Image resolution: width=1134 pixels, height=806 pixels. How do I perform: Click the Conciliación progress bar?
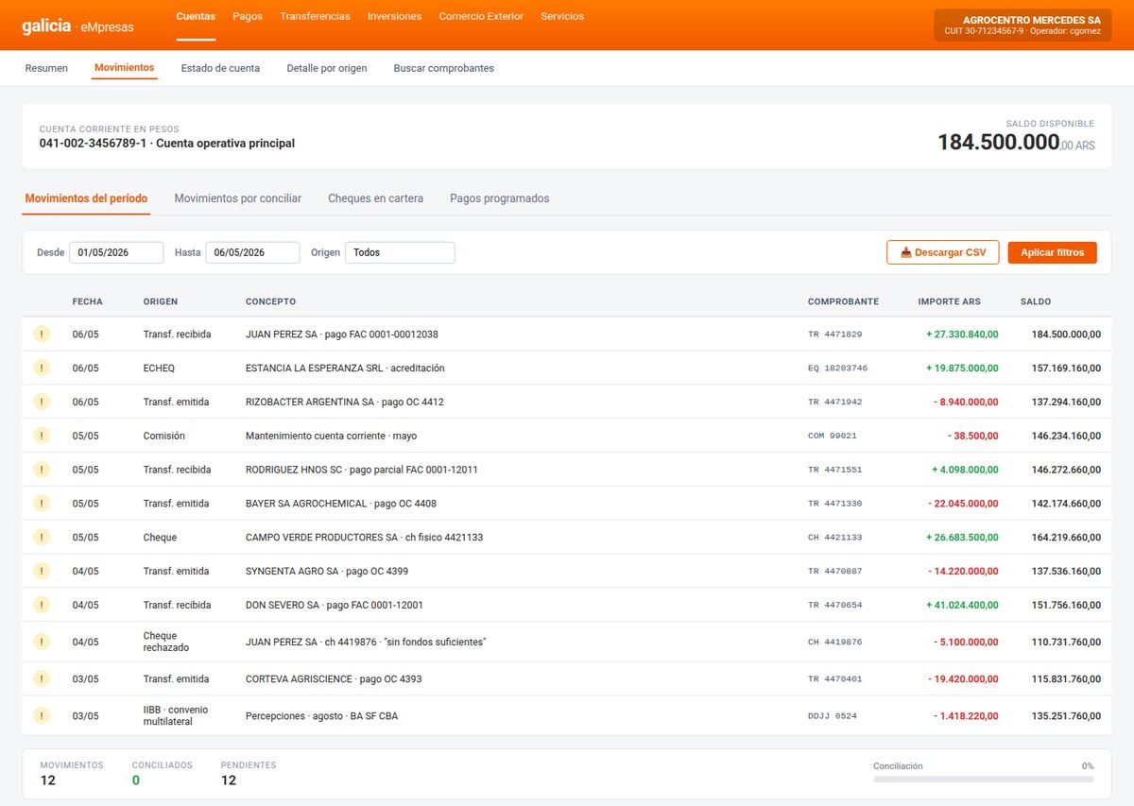pos(983,780)
